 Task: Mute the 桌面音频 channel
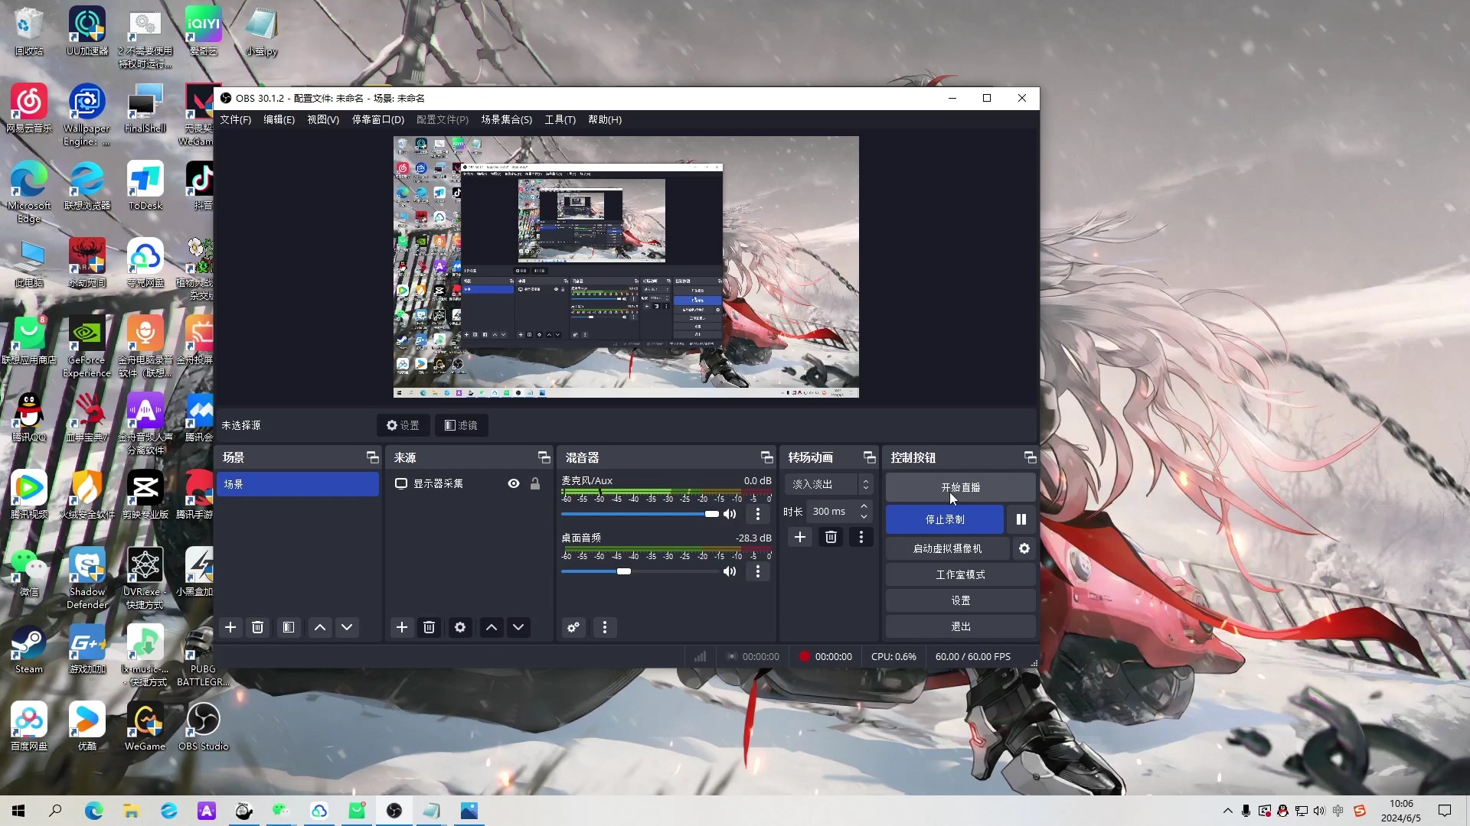click(x=730, y=571)
